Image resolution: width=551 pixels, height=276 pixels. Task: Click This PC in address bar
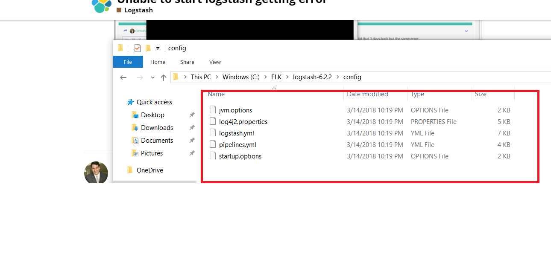pos(201,77)
